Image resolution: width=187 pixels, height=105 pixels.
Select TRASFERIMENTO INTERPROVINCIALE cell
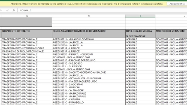point(27,48)
